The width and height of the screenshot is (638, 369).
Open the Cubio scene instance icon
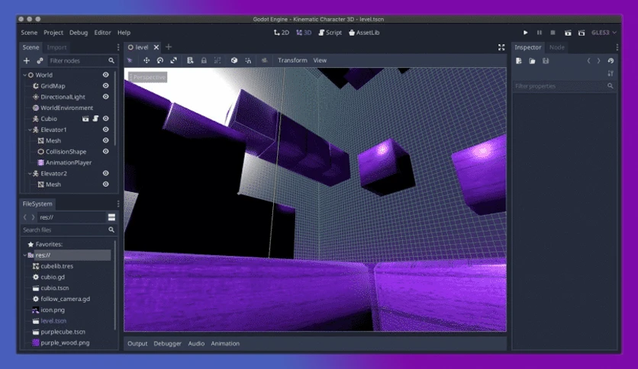pos(85,119)
